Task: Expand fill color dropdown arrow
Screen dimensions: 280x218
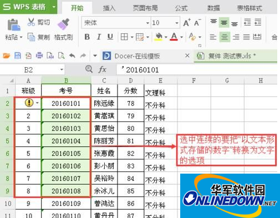Action: tap(166, 37)
